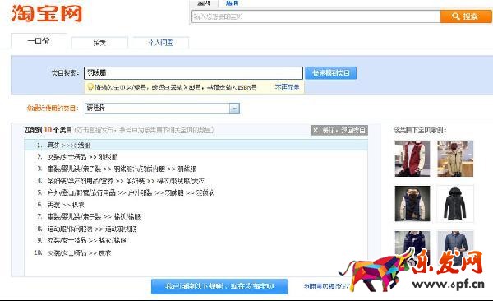
Task: Select the 宝贝 search tab at top
Action: [x=204, y=3]
